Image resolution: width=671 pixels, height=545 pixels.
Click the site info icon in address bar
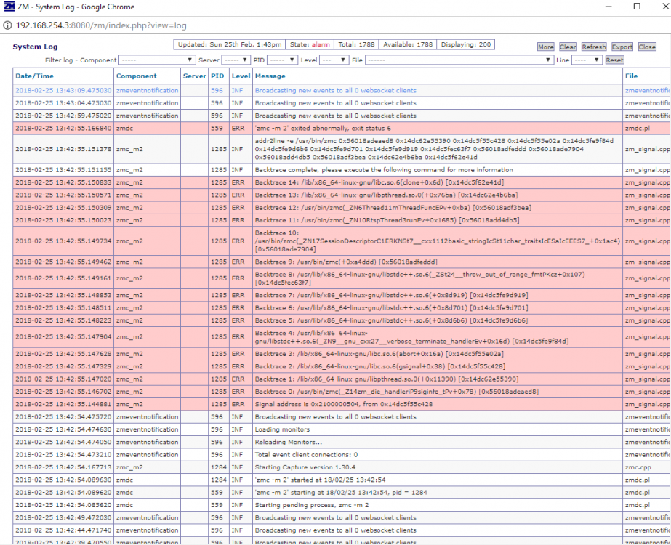coord(7,25)
